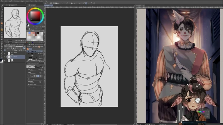
Task: Expand the Brush Size preset dropdown
Action: (x=42, y=70)
